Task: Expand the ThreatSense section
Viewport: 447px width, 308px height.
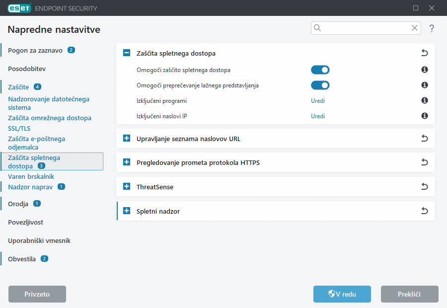Action: 127,187
